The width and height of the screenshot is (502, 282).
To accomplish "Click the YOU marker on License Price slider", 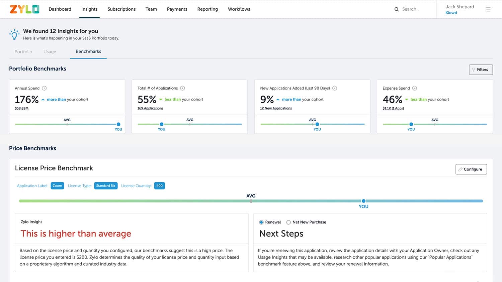I will coord(363,201).
